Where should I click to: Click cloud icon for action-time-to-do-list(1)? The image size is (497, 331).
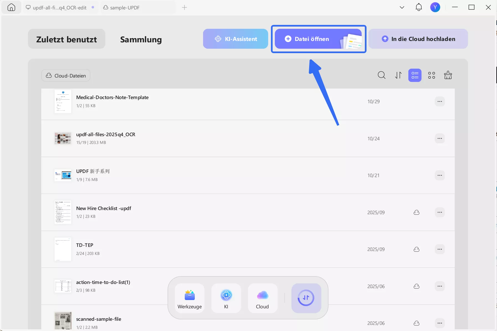(416, 286)
